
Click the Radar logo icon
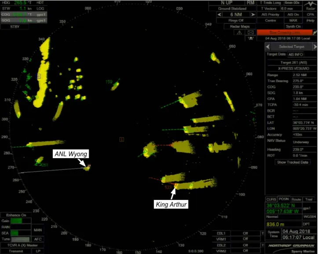[310, 5]
